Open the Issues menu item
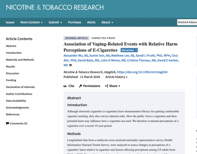Screen dimensions: 197x154 pos(10,22)
